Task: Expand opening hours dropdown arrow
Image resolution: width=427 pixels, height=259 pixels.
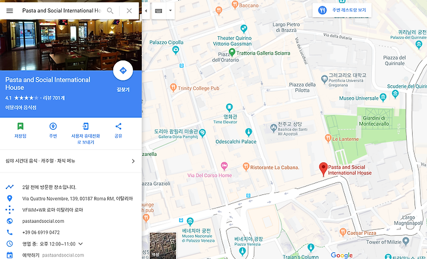Action: (81, 244)
